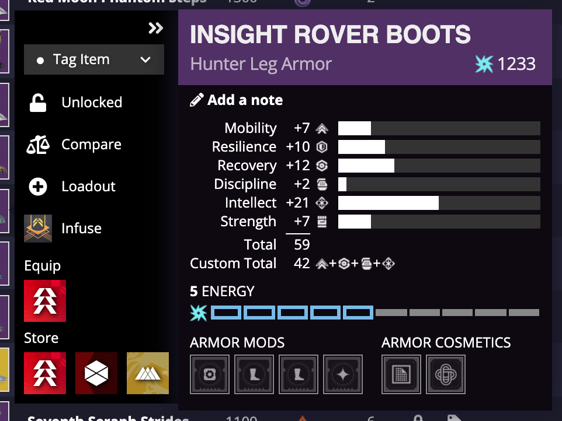This screenshot has height=421, width=562.
Task: Click the Insight Rover Boots title
Action: tap(330, 35)
